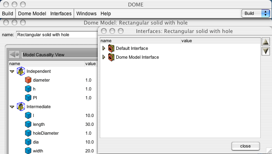
Task: Expand the Dome Model Interface row
Action: point(104,57)
